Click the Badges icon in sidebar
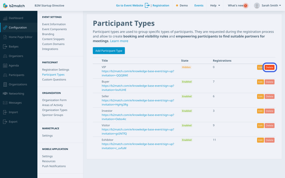 (5, 46)
